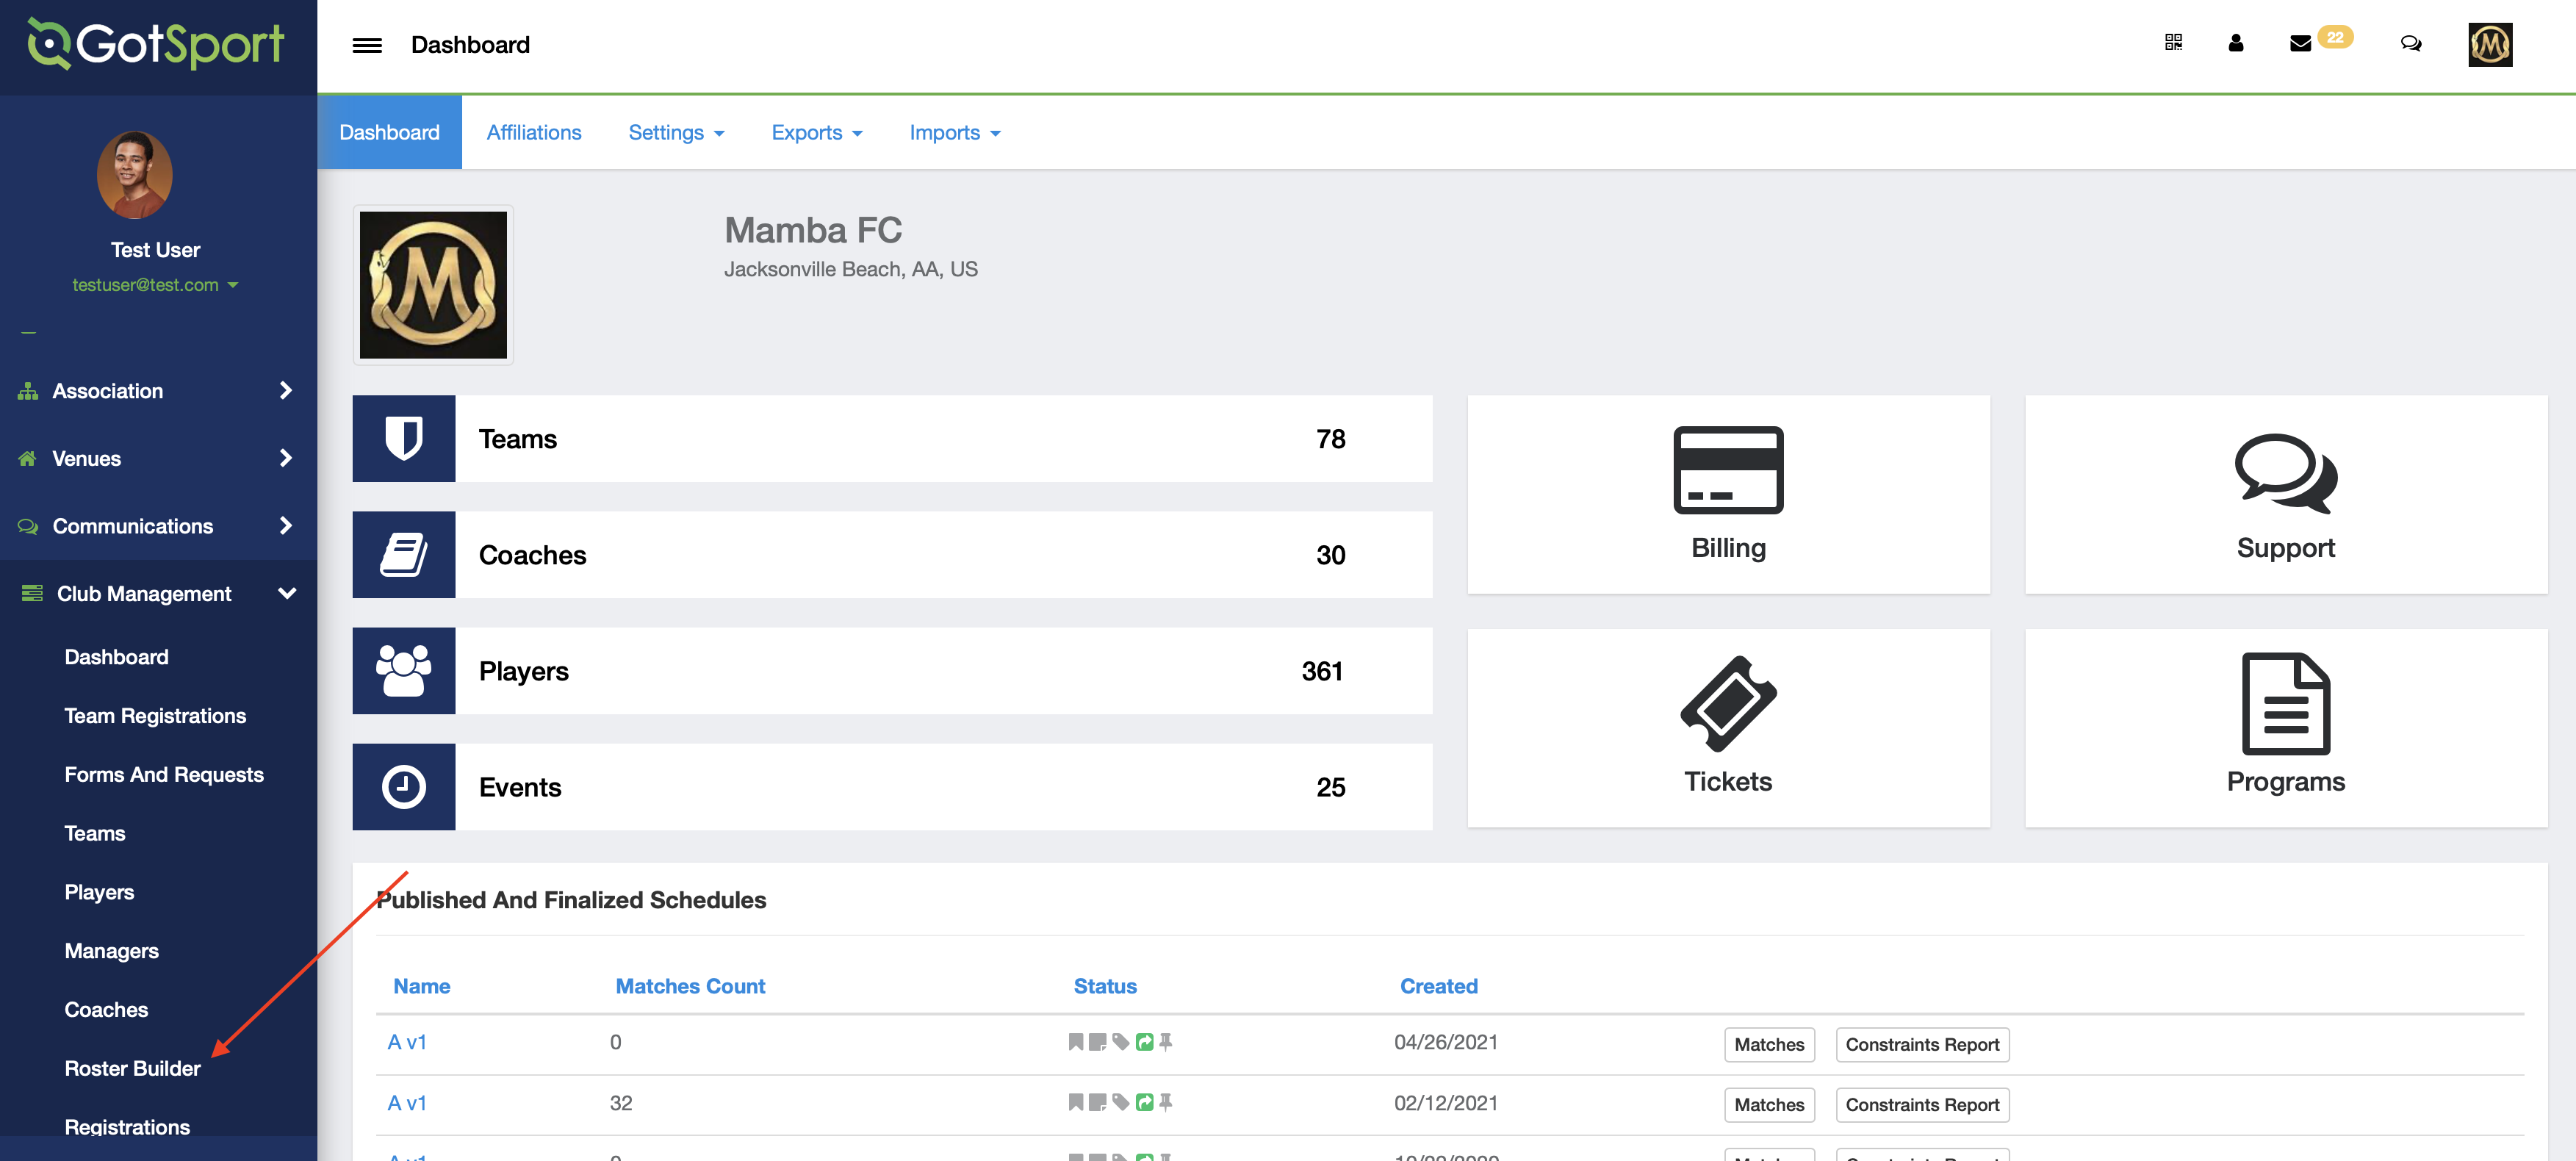Screen dimensions: 2576x1161
Task: Open Forms And Requests in sidebar
Action: pos(164,775)
